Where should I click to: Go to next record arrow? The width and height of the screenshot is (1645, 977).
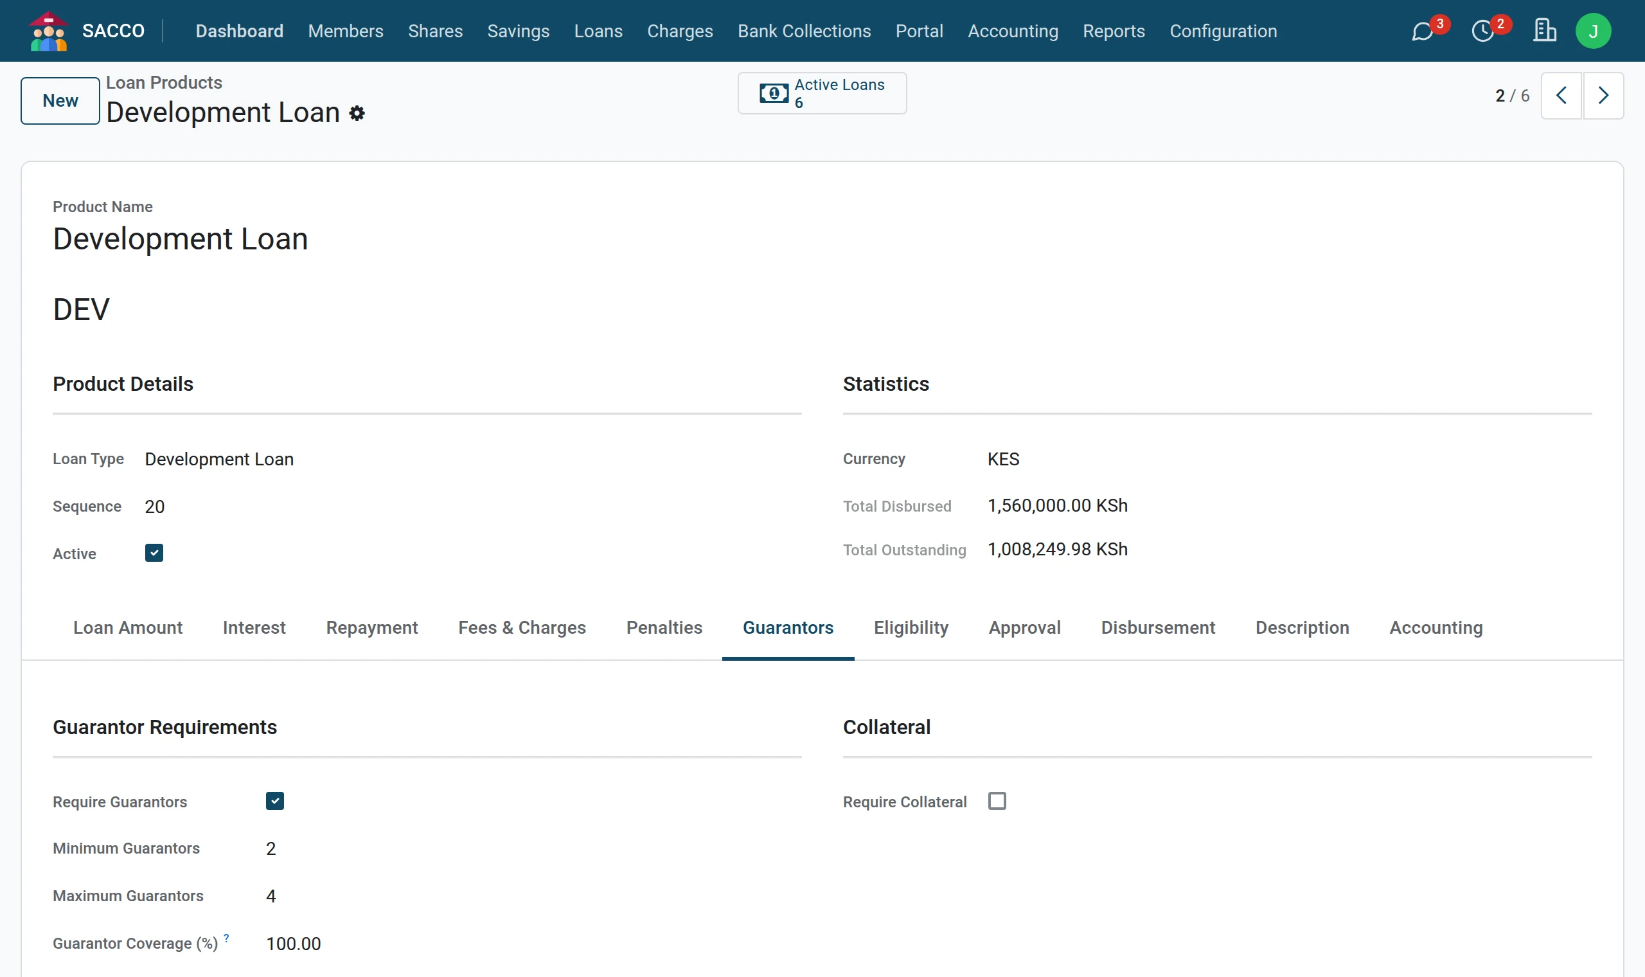1603,96
